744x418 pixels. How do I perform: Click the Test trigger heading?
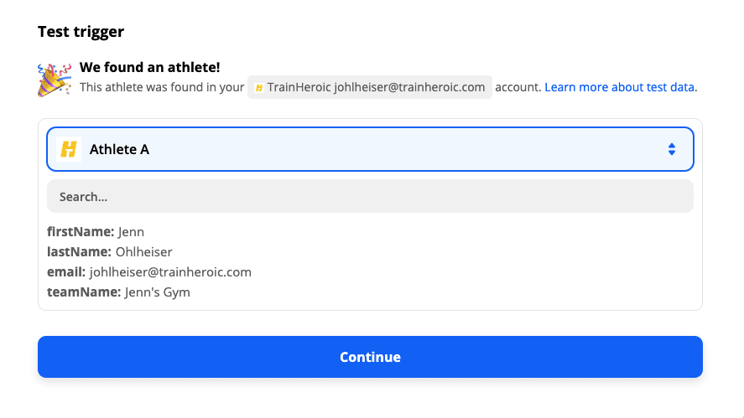[x=81, y=32]
